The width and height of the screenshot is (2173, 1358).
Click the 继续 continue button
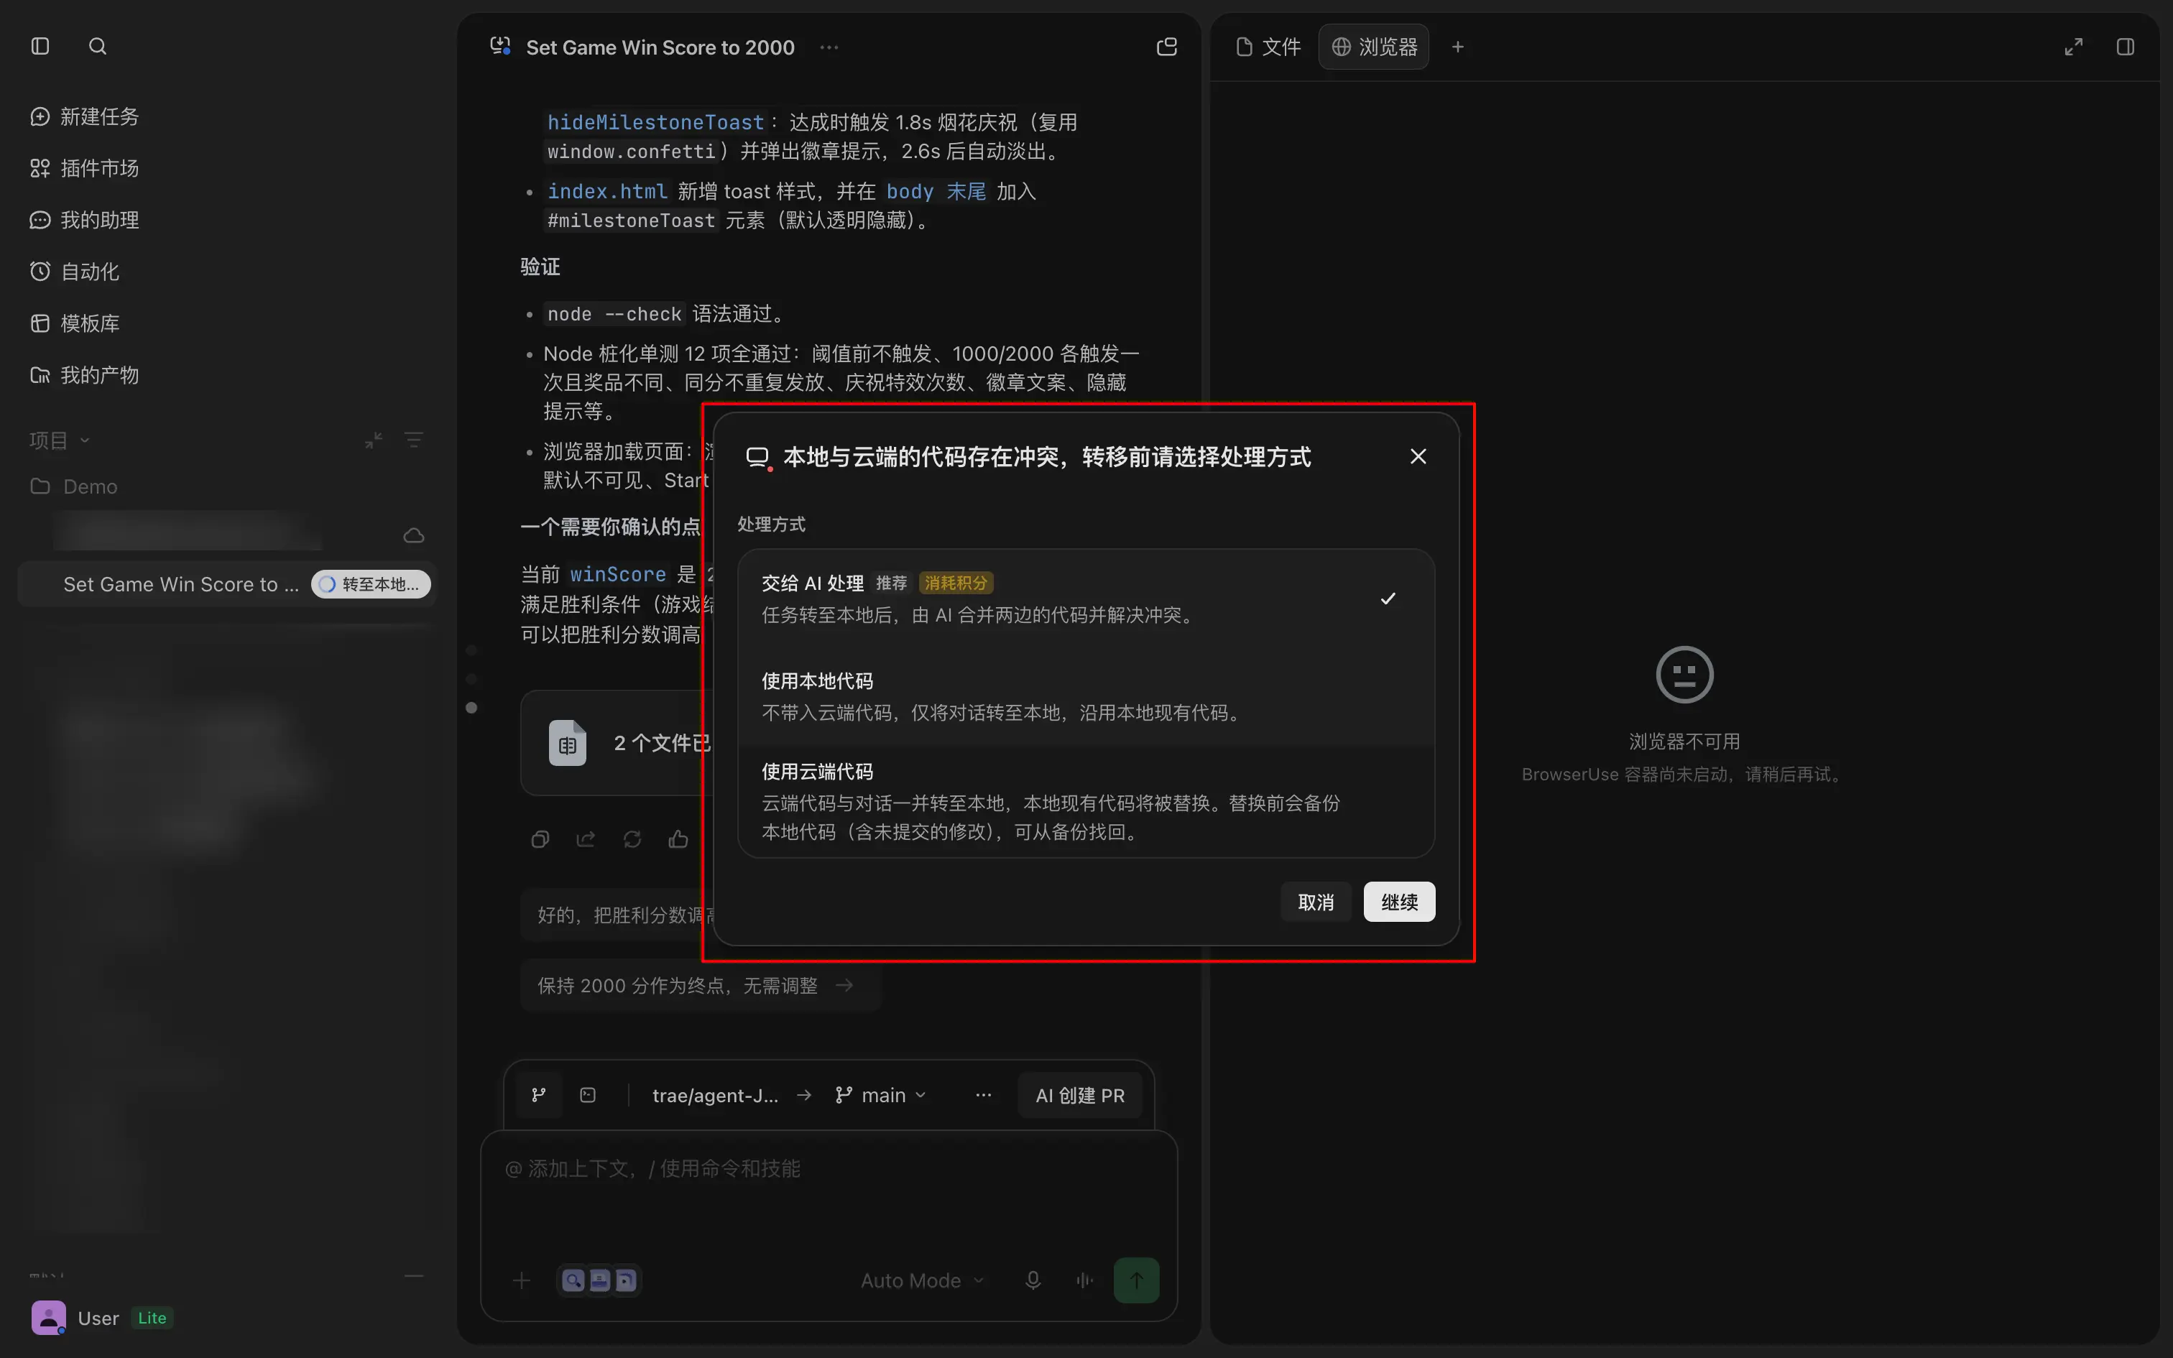pos(1399,902)
